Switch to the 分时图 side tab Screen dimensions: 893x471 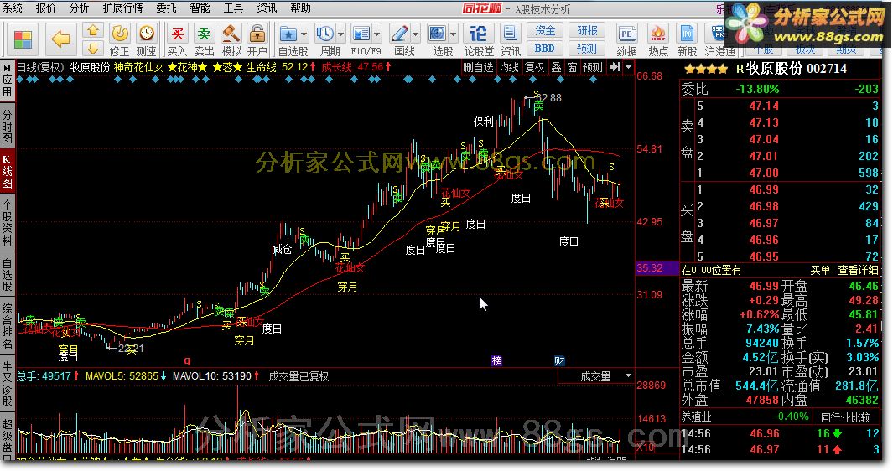tap(7, 126)
